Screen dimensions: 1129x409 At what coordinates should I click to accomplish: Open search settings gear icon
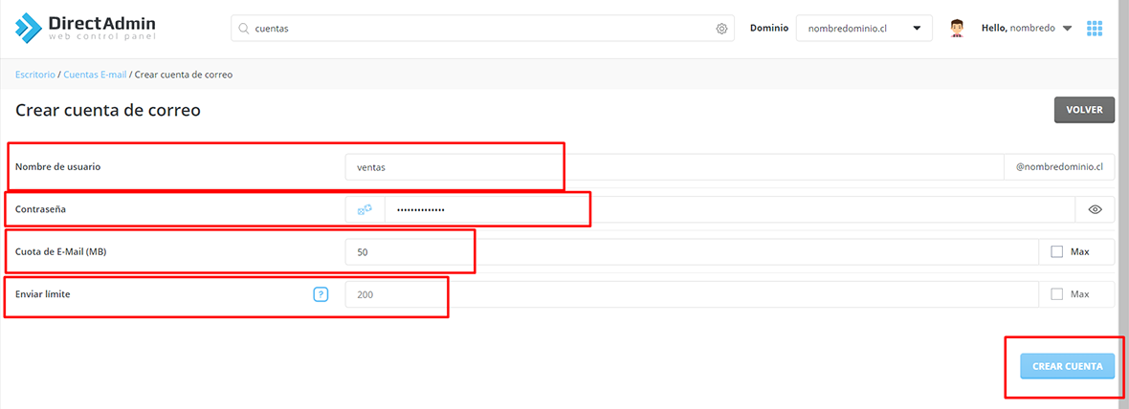click(721, 29)
